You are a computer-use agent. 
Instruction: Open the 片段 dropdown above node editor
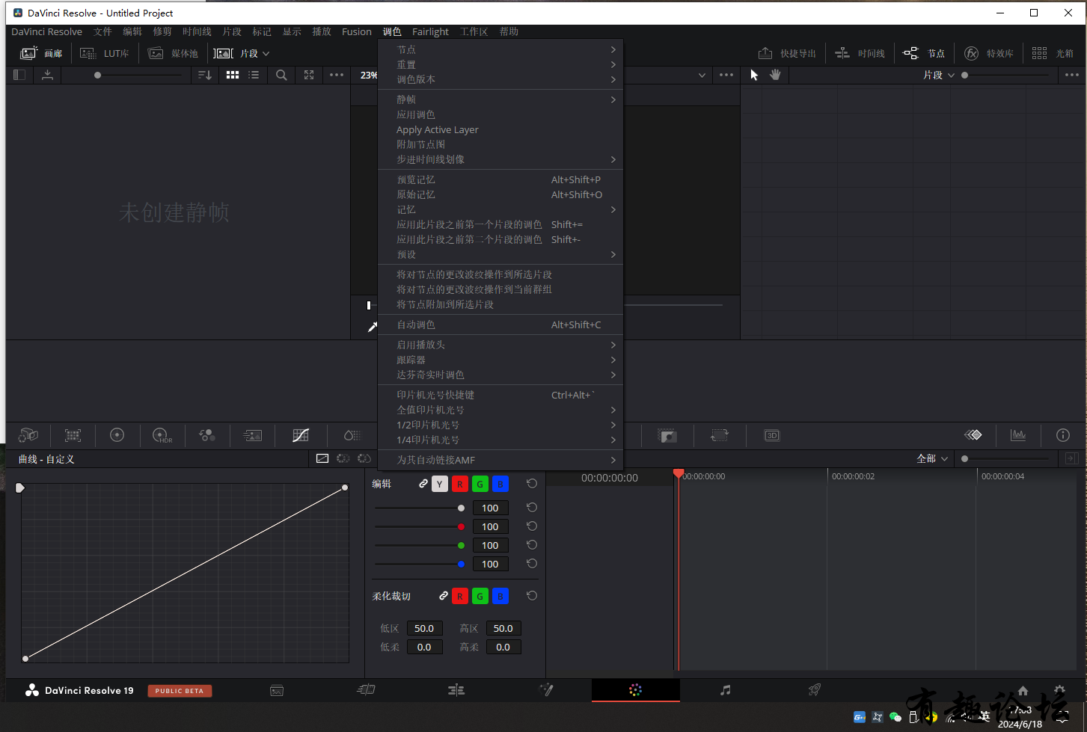[x=939, y=75]
